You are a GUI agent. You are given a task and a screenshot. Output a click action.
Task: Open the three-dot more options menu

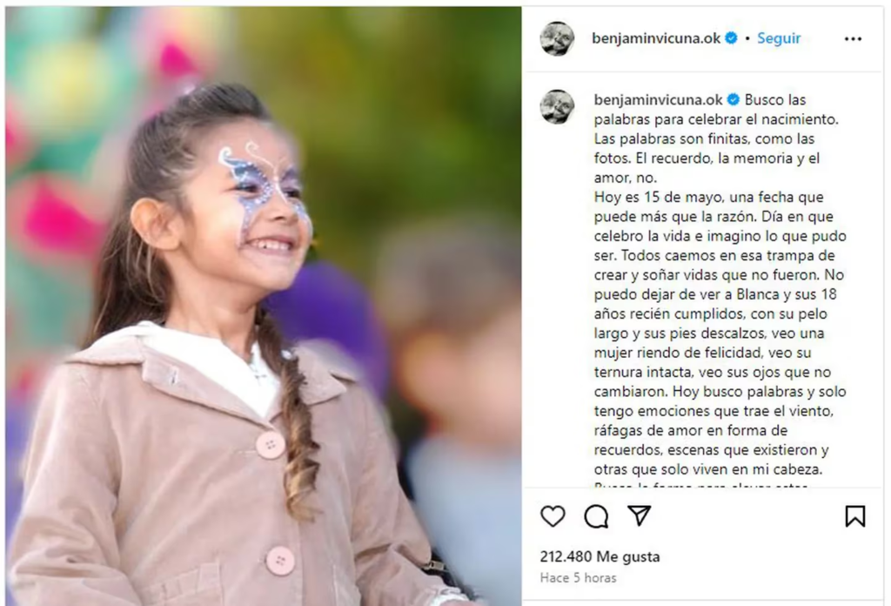point(853,38)
